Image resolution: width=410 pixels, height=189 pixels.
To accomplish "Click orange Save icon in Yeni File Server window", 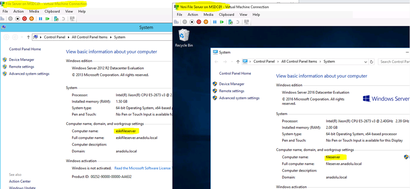I will pos(206,22).
